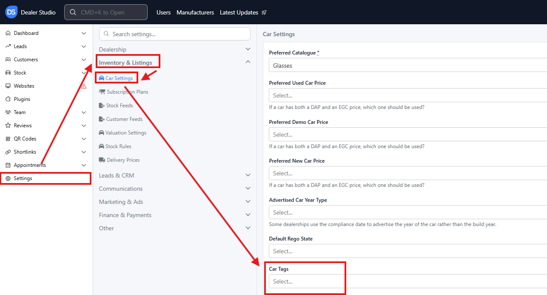Collapse the Inventory & Listings section
547x295 pixels.
(248, 62)
